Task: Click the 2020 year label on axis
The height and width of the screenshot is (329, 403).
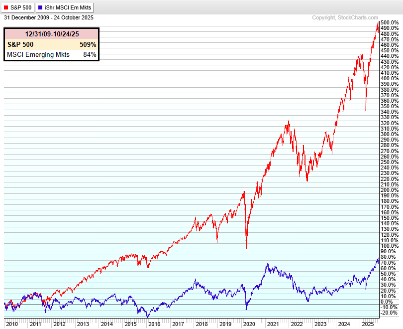Action: pyautogui.click(x=249, y=324)
